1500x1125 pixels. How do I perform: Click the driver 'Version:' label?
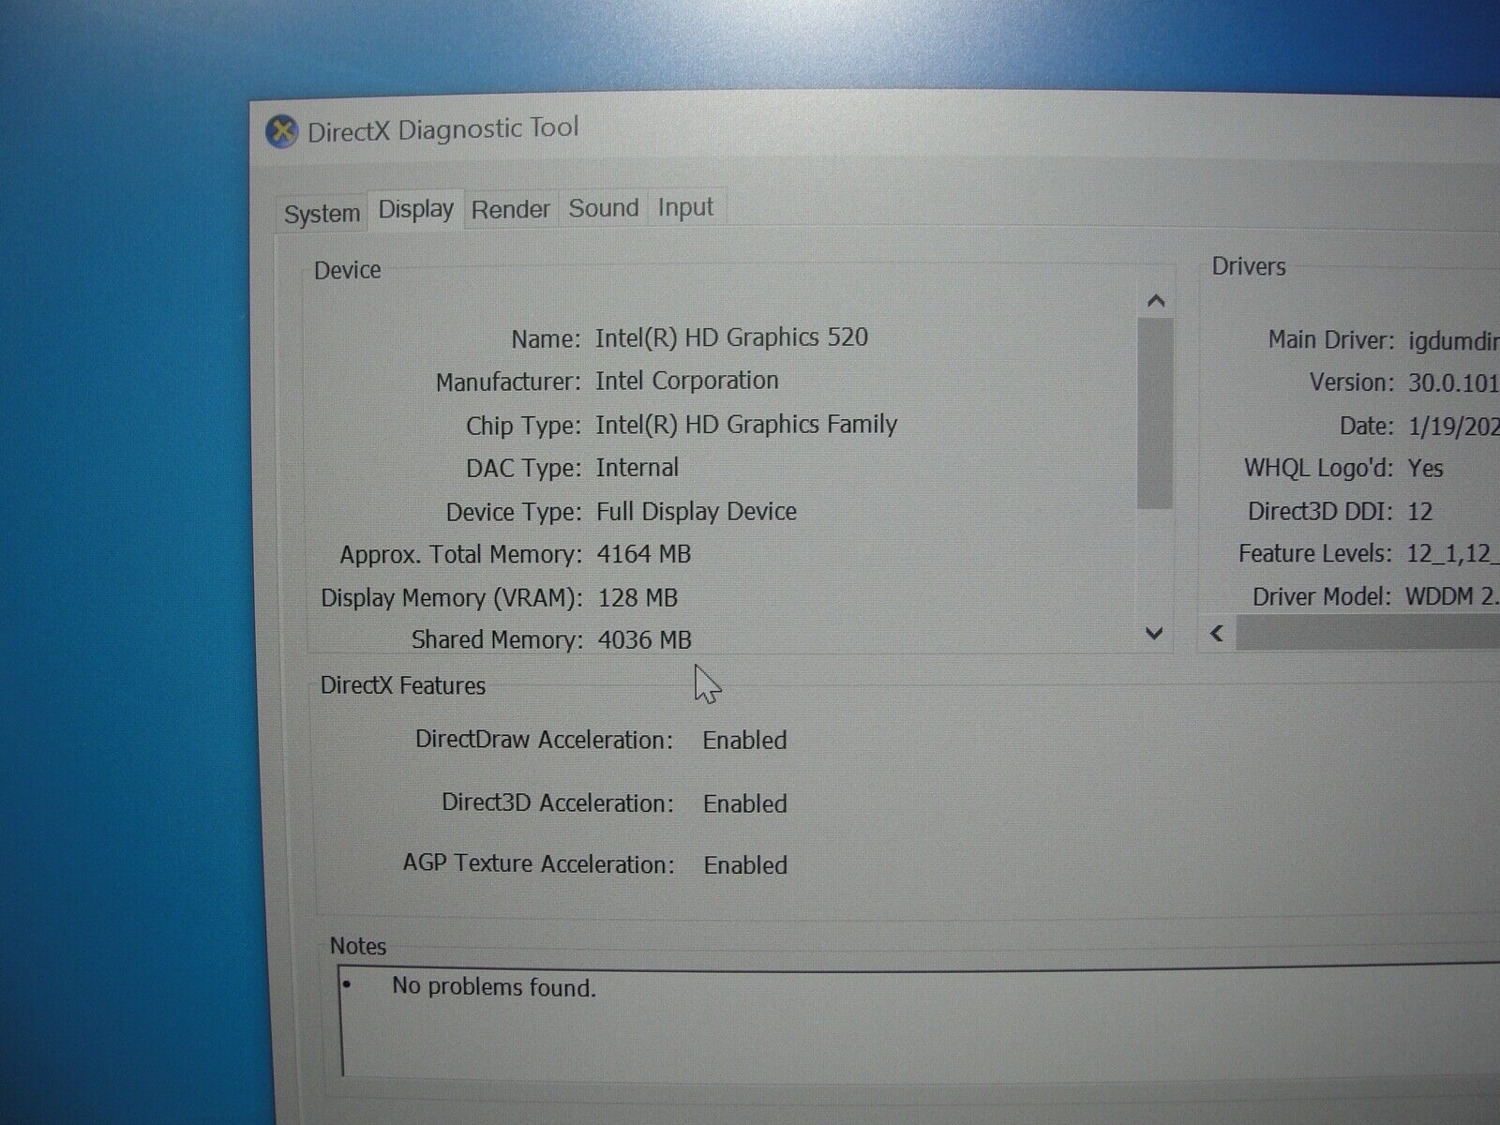1352,382
